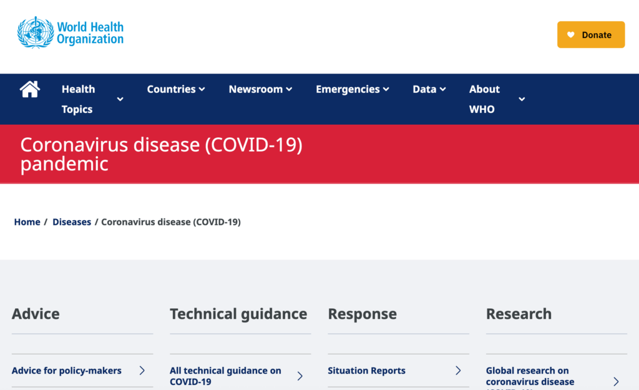This screenshot has height=390, width=639.
Task: Open Advice for policy-makers link
Action: click(x=66, y=371)
